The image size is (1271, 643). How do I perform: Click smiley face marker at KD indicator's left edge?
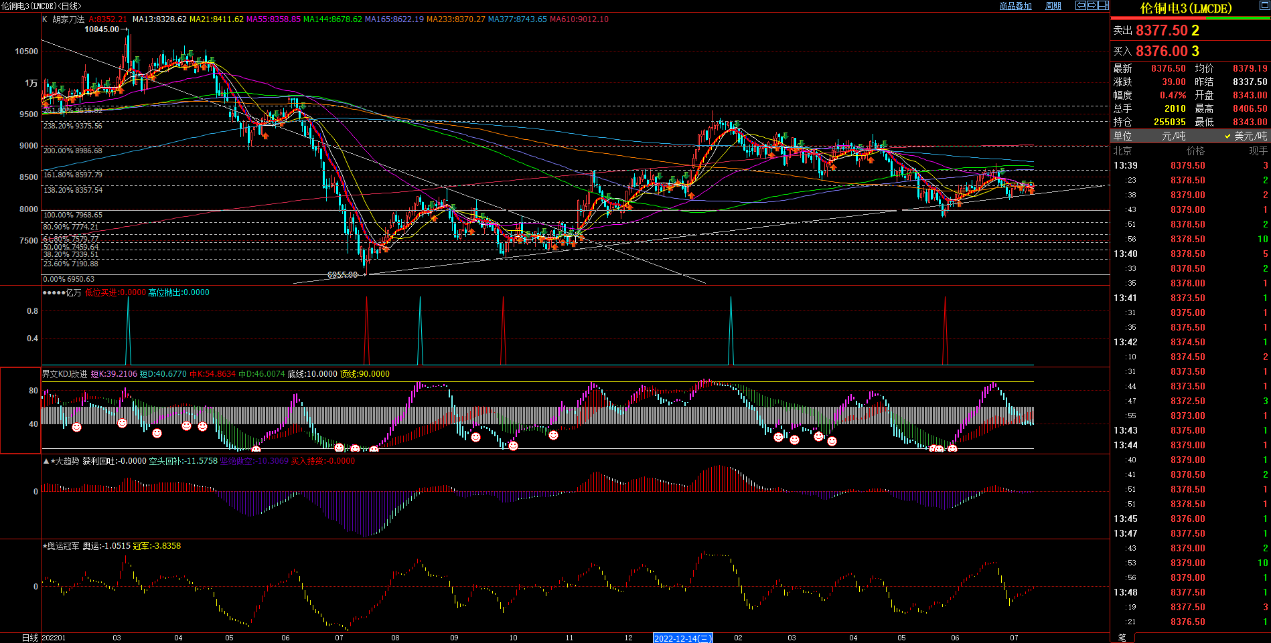(x=76, y=427)
